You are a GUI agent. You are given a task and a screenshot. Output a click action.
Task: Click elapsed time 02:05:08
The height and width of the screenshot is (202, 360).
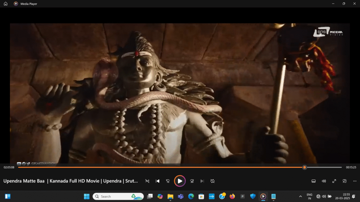click(x=9, y=167)
